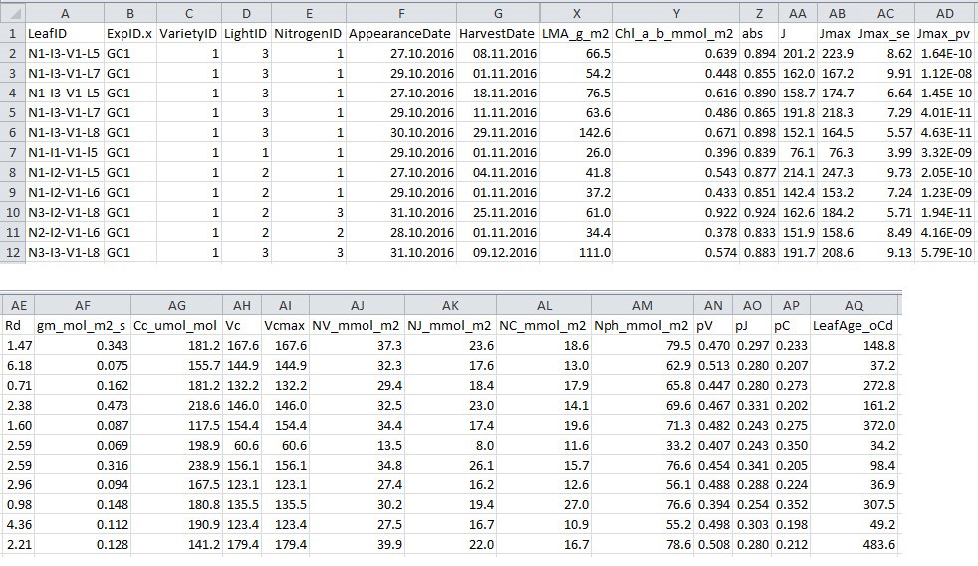Click the AppearanceDate header cell
978x566 pixels.
tap(399, 34)
